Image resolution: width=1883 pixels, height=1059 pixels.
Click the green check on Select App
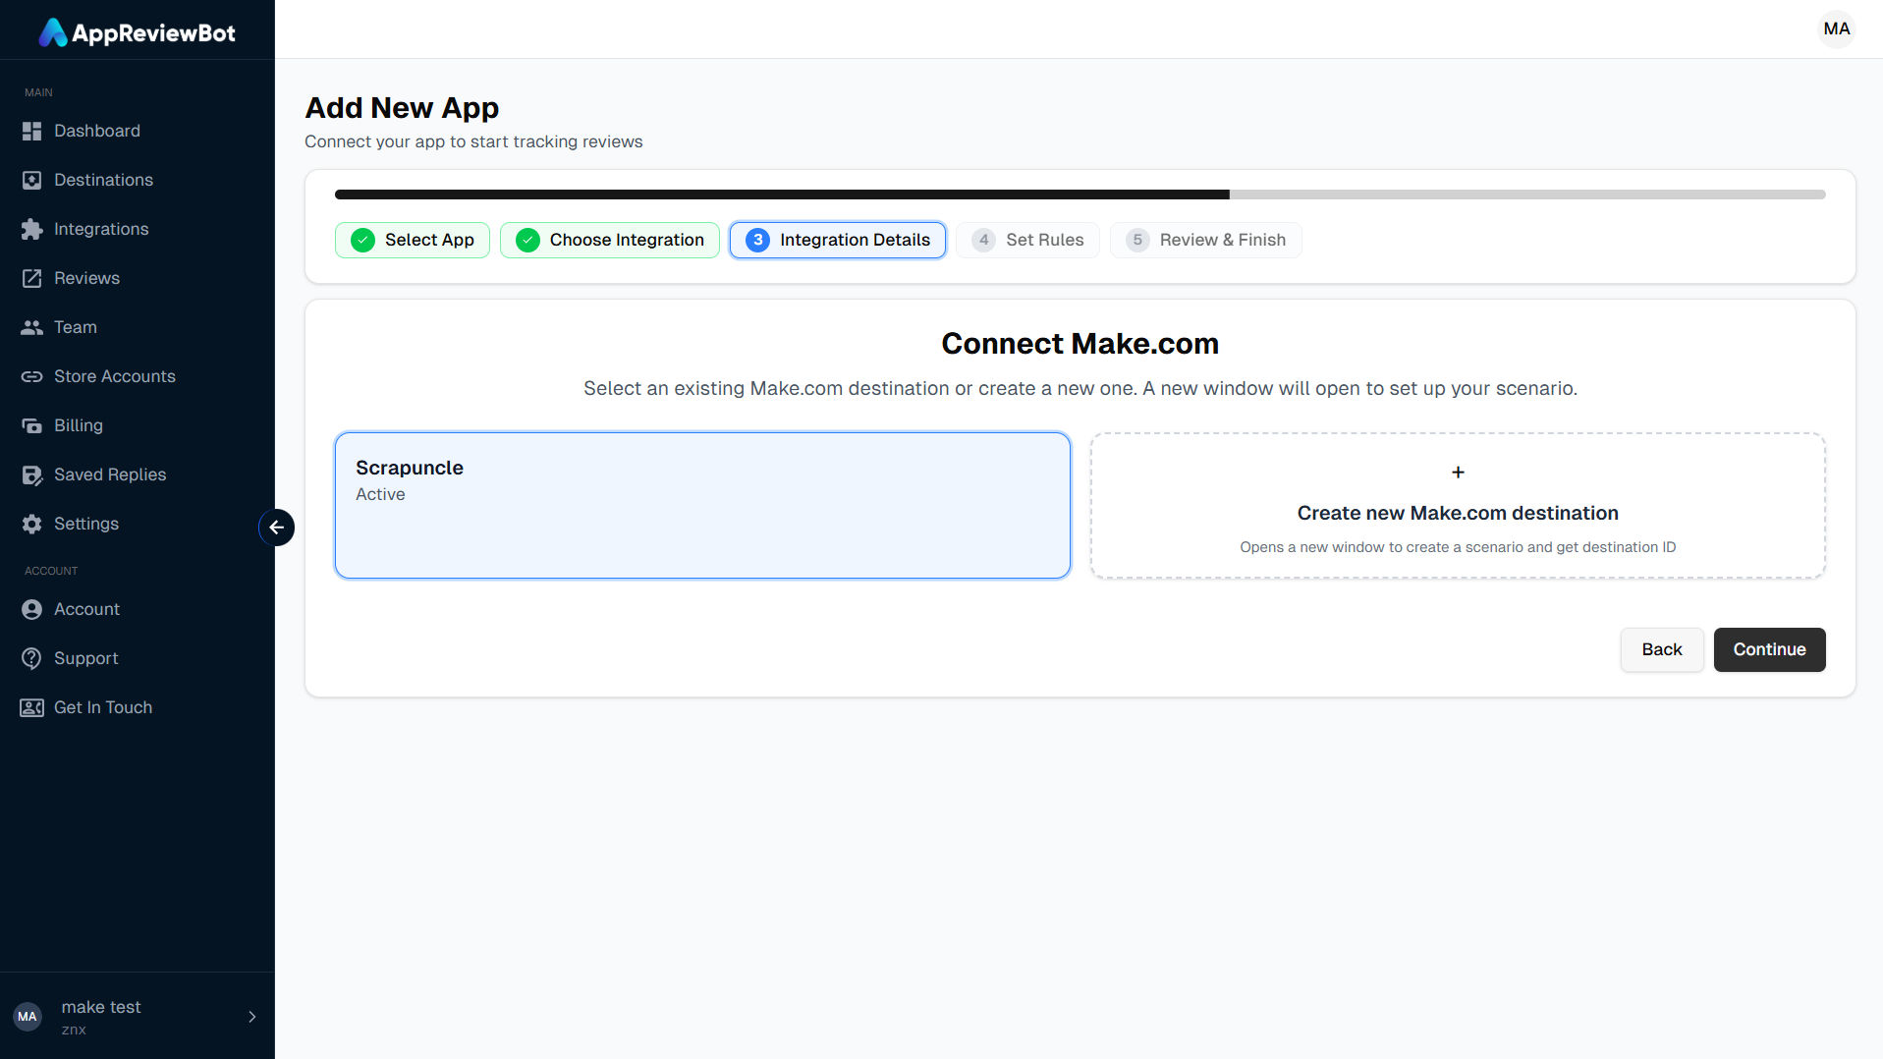[x=362, y=240]
